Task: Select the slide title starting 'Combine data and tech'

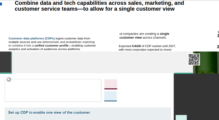Action: [99, 6]
